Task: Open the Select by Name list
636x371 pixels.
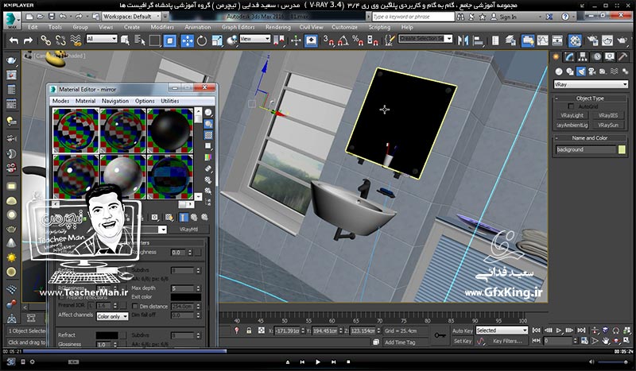Action: pos(140,41)
